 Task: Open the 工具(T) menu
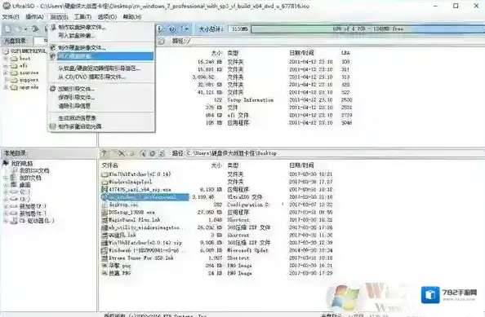coord(83,16)
